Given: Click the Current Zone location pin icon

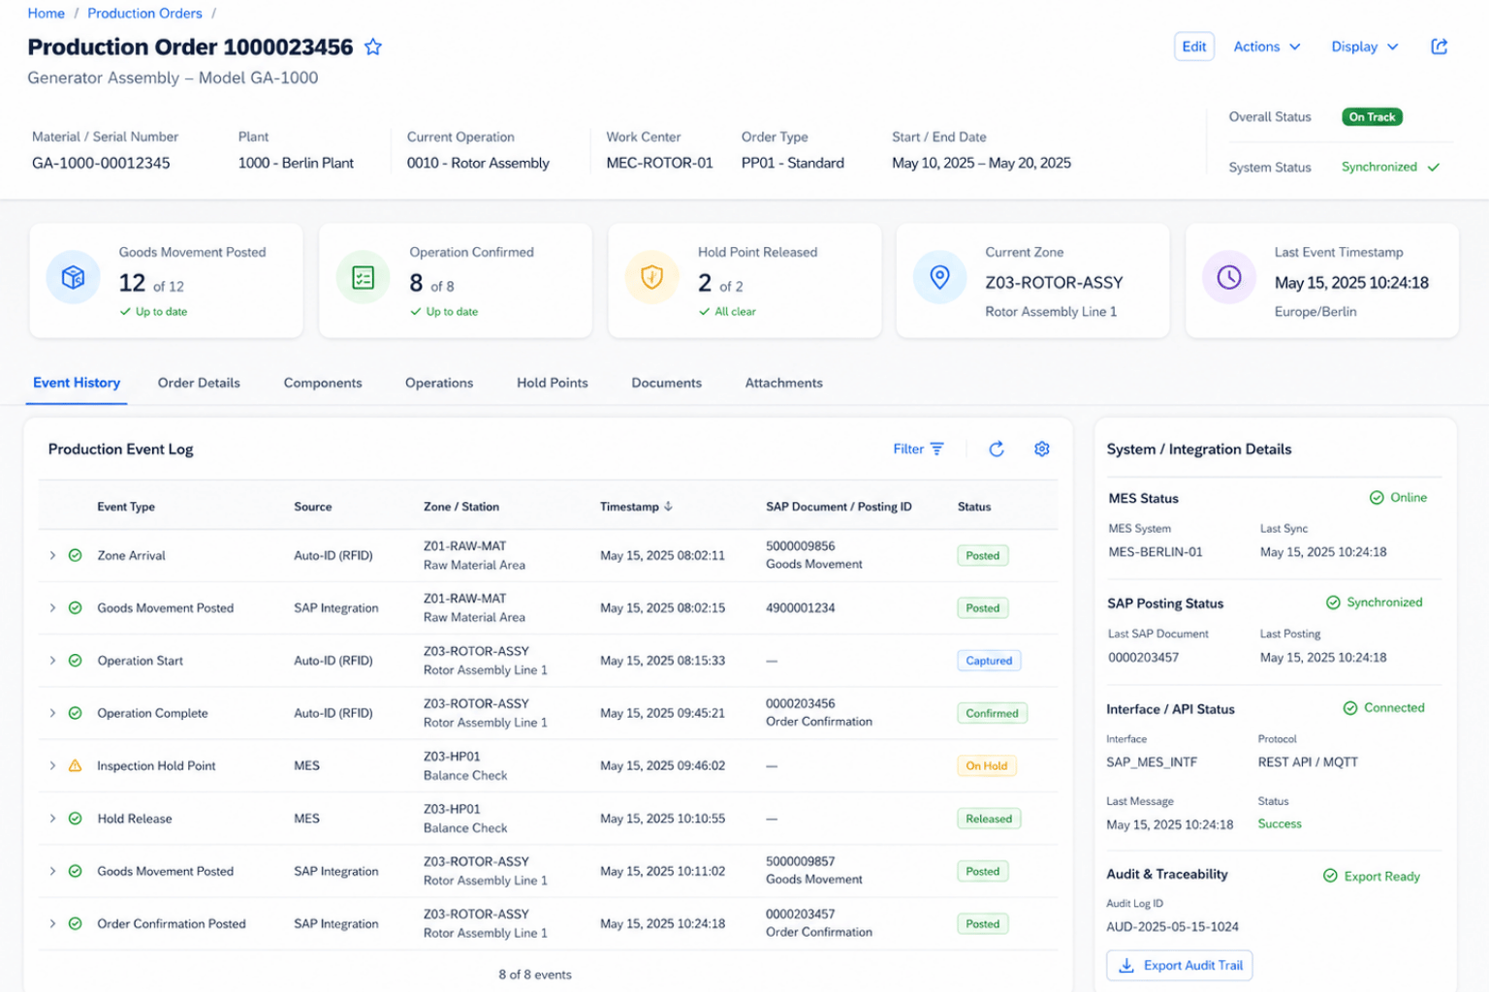Looking at the screenshot, I should tap(939, 278).
